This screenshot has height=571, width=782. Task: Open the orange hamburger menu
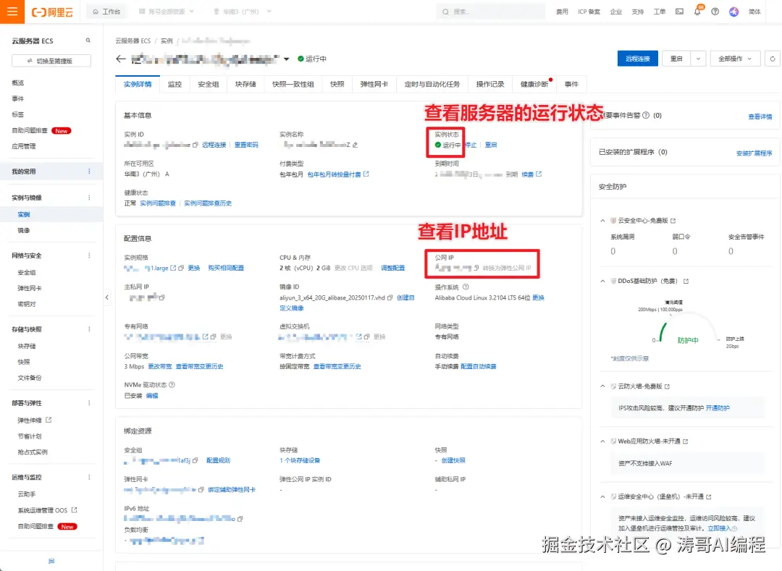(x=12, y=12)
